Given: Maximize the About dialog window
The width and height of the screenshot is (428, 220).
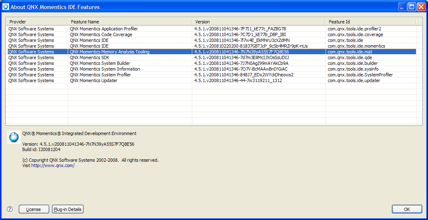Looking at the screenshot, I should pyautogui.click(x=412, y=7).
